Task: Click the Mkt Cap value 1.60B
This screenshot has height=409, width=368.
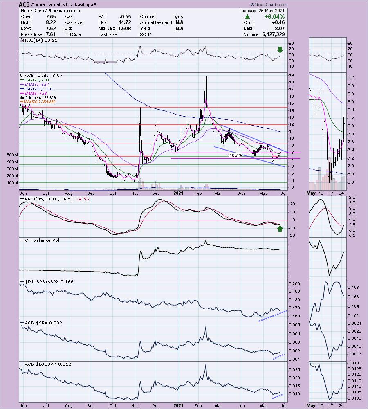Action: (x=125, y=29)
